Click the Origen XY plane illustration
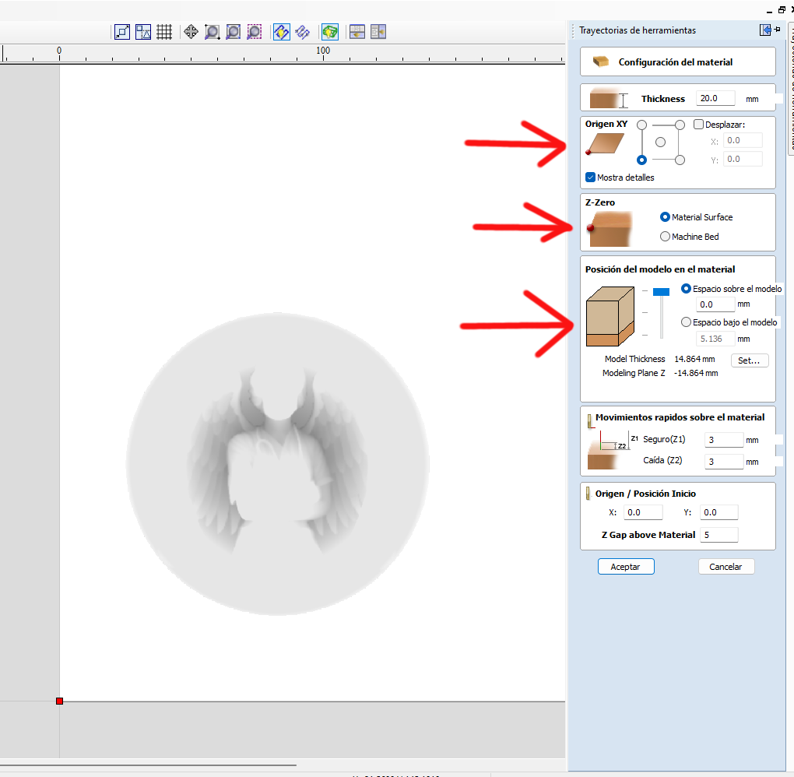The image size is (794, 777). tap(605, 143)
